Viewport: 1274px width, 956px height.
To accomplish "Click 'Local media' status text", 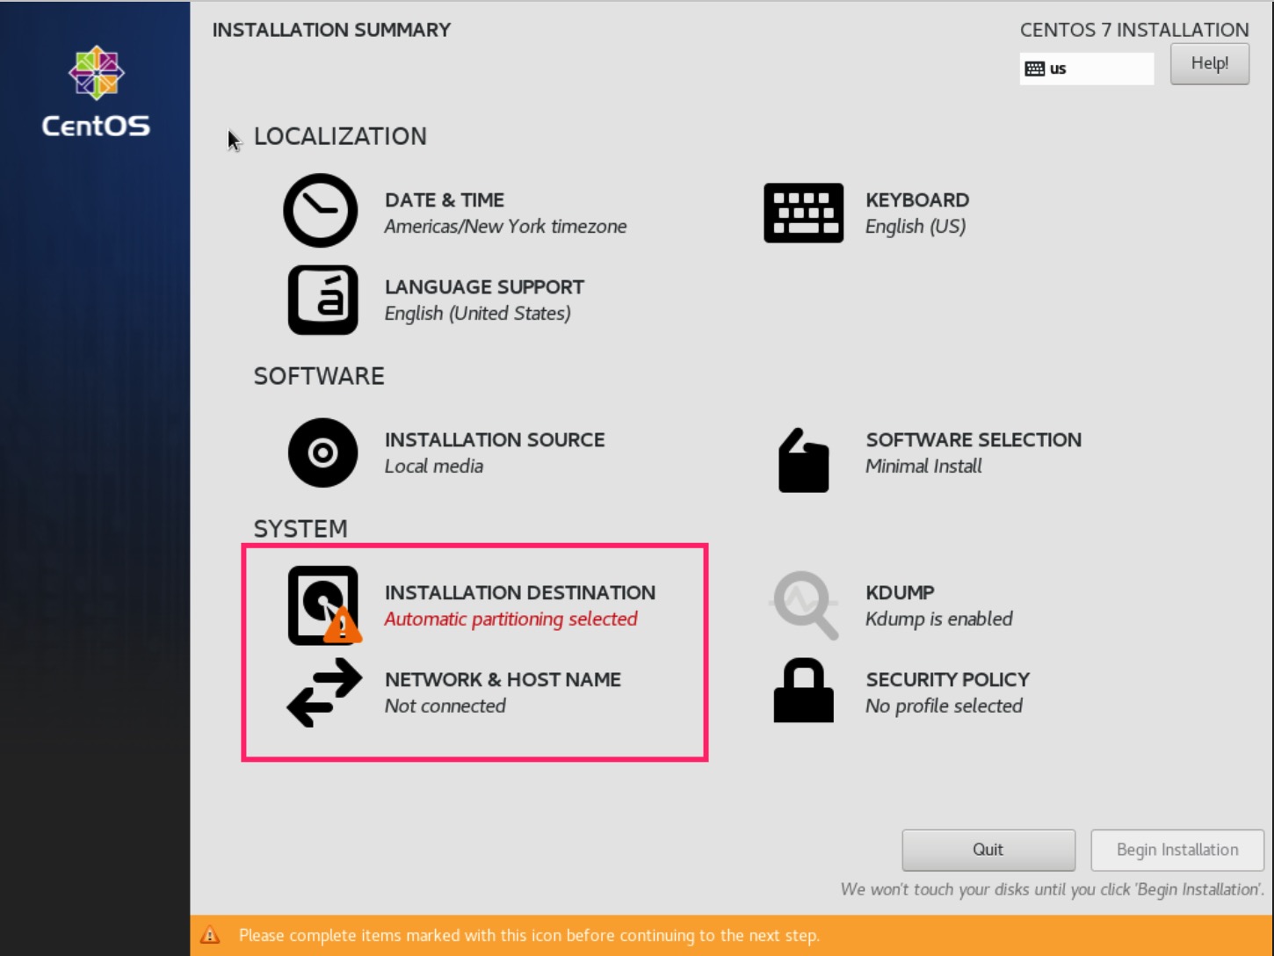I will pos(434,467).
